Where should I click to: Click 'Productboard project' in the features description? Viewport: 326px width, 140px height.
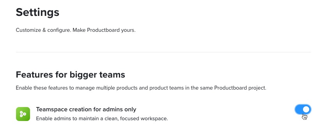[240, 88]
